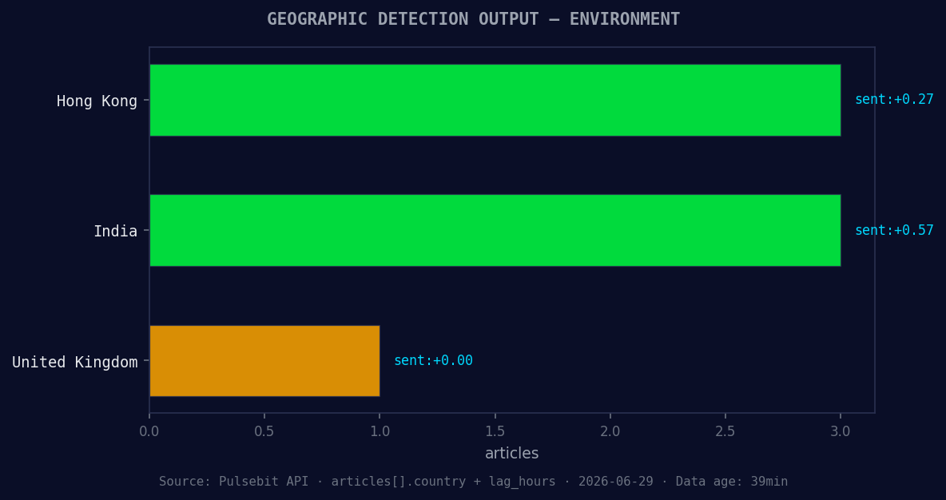Image resolution: width=946 pixels, height=500 pixels.
Task: Click the 2.0 x-axis tick label
Action: [x=610, y=431]
